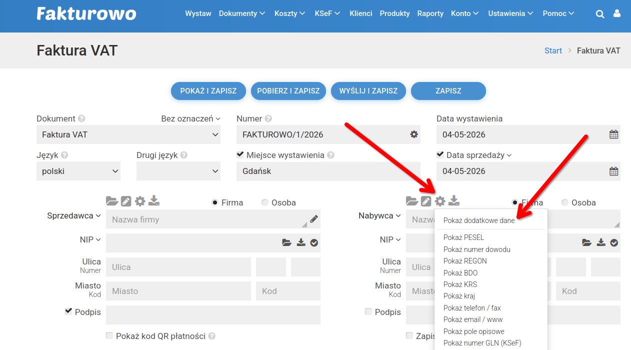Open folder icon above Sprzedawca field
The image size is (631, 350).
(x=112, y=201)
